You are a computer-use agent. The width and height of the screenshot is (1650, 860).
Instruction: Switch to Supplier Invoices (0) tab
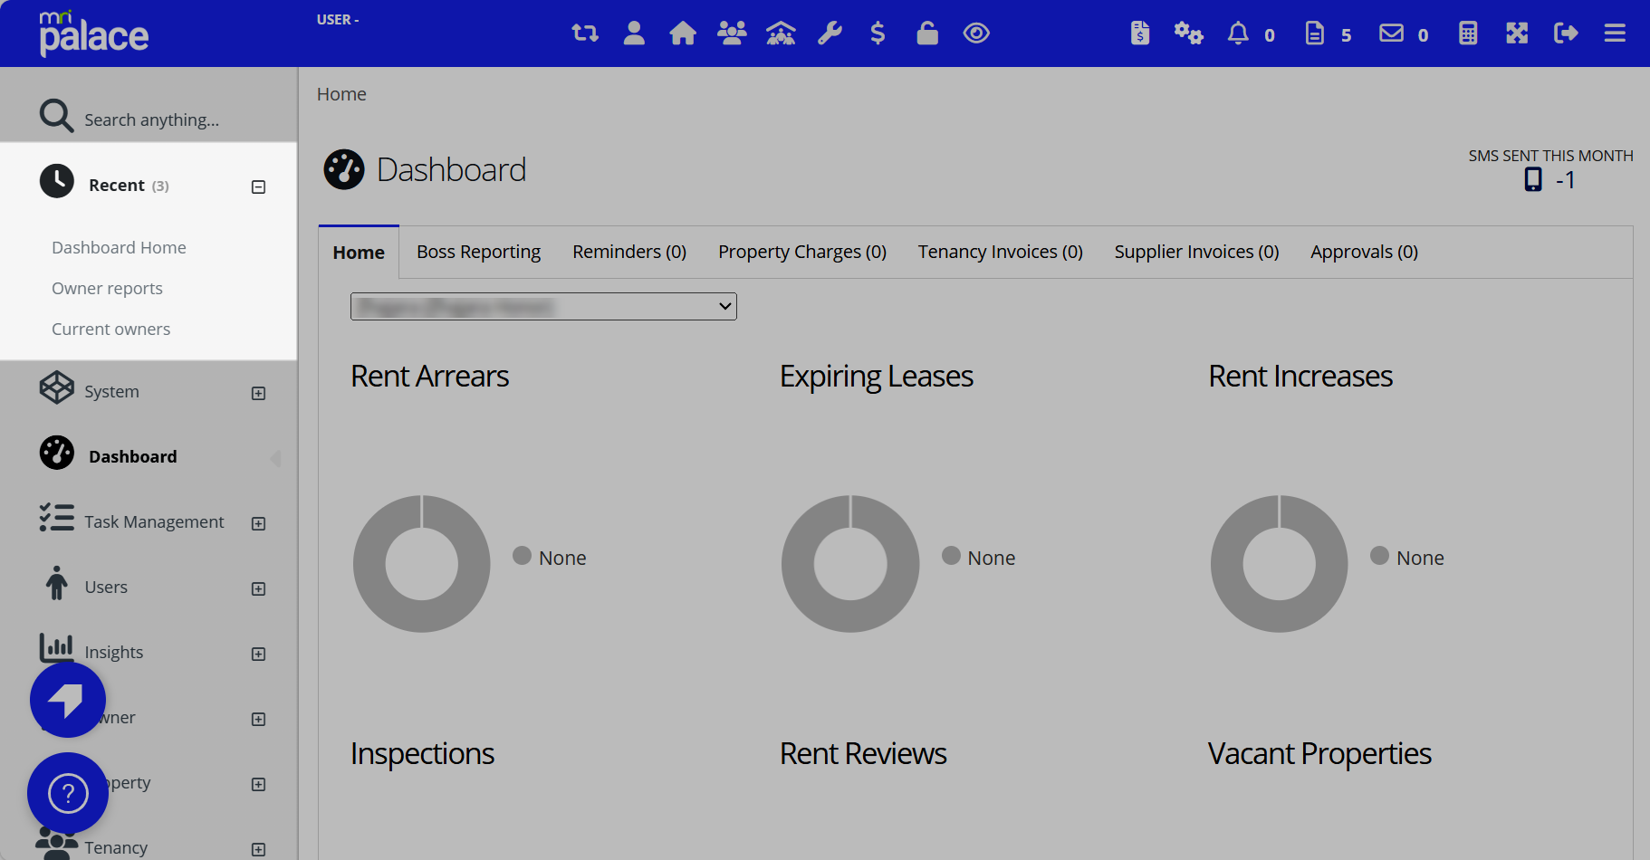(x=1196, y=252)
